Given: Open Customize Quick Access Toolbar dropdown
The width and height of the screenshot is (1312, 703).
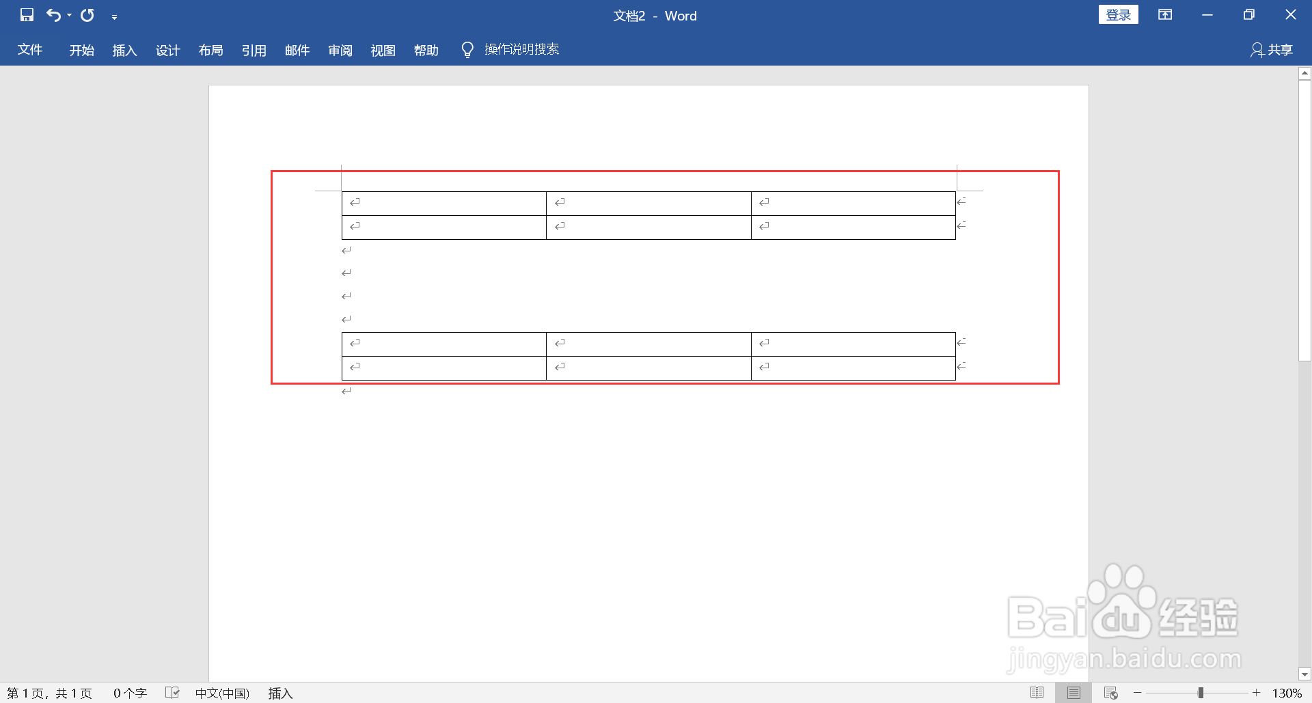Looking at the screenshot, I should (114, 16).
